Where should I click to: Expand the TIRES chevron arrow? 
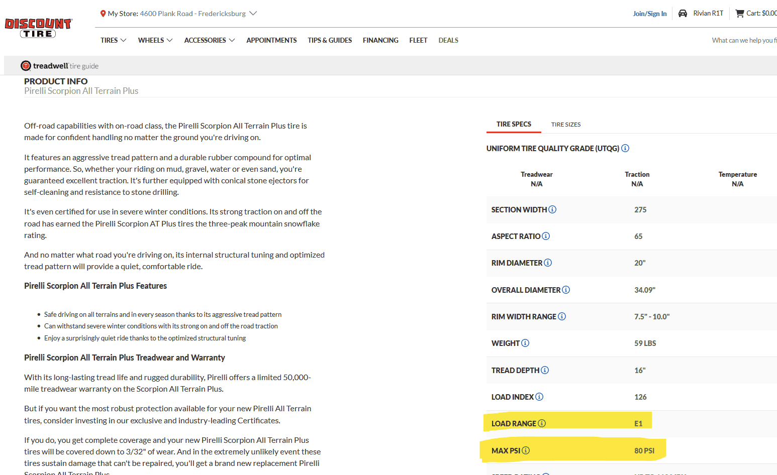[x=123, y=40]
